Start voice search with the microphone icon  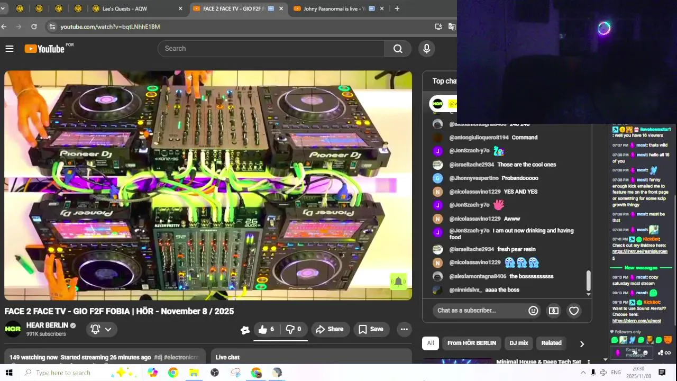427,49
